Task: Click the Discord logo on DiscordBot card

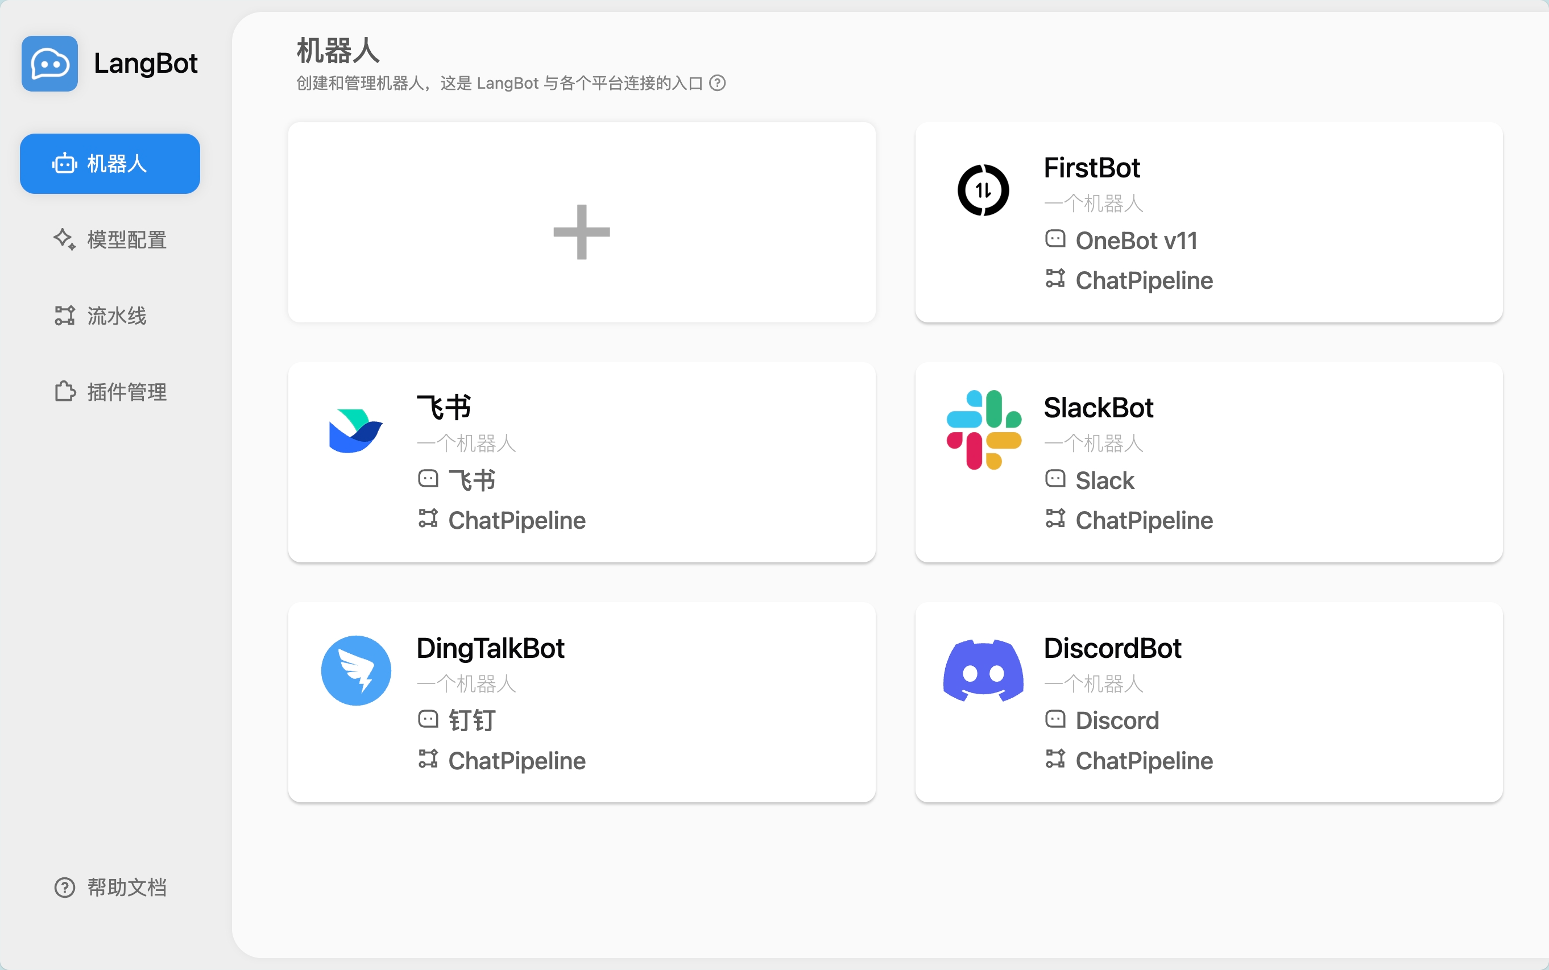Action: (x=983, y=669)
